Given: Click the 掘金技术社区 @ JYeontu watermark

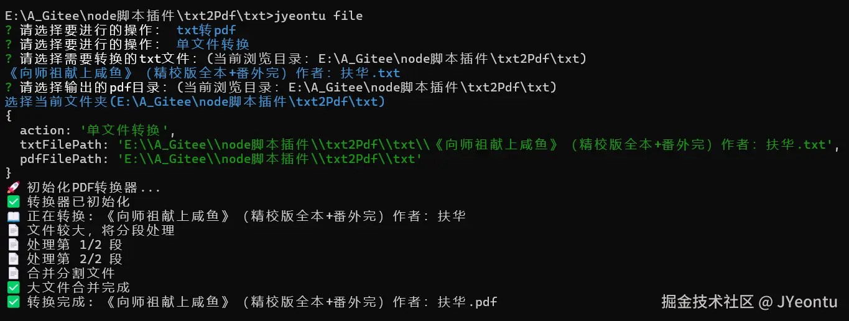Looking at the screenshot, I should coord(749,302).
